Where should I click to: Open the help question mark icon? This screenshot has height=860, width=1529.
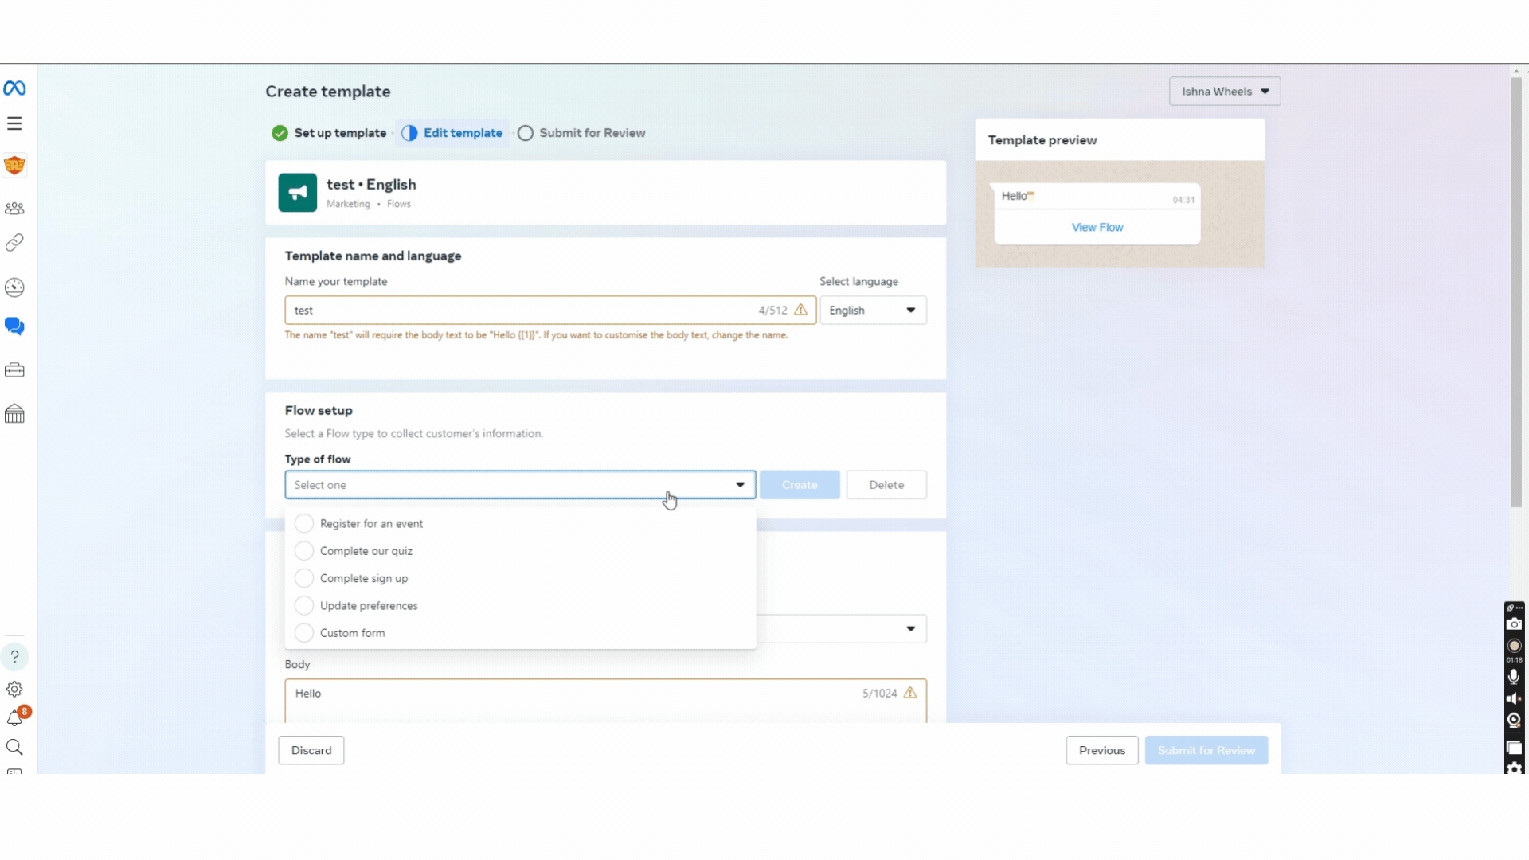14,657
